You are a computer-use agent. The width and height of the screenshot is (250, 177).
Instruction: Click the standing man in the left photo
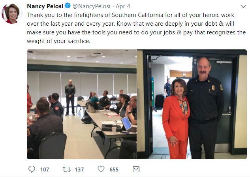[70, 96]
